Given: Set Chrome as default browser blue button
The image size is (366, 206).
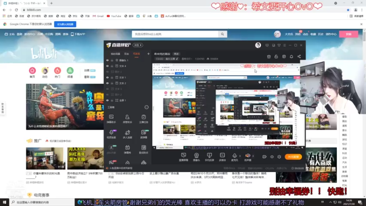Looking at the screenshot, I should (65, 24).
